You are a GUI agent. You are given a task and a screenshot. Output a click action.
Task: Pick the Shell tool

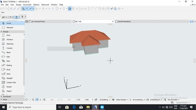(12, 74)
